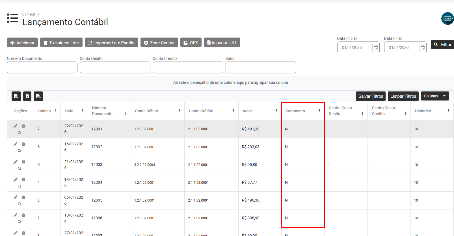
Task: View details of entry with document 12003
Action: pos(20,169)
